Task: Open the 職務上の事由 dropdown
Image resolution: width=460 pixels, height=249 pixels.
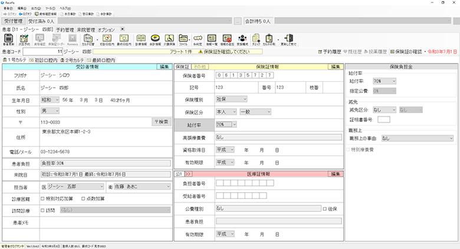Action: 417,138
